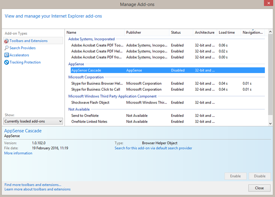Select Send to OneNote add-on

point(85,116)
